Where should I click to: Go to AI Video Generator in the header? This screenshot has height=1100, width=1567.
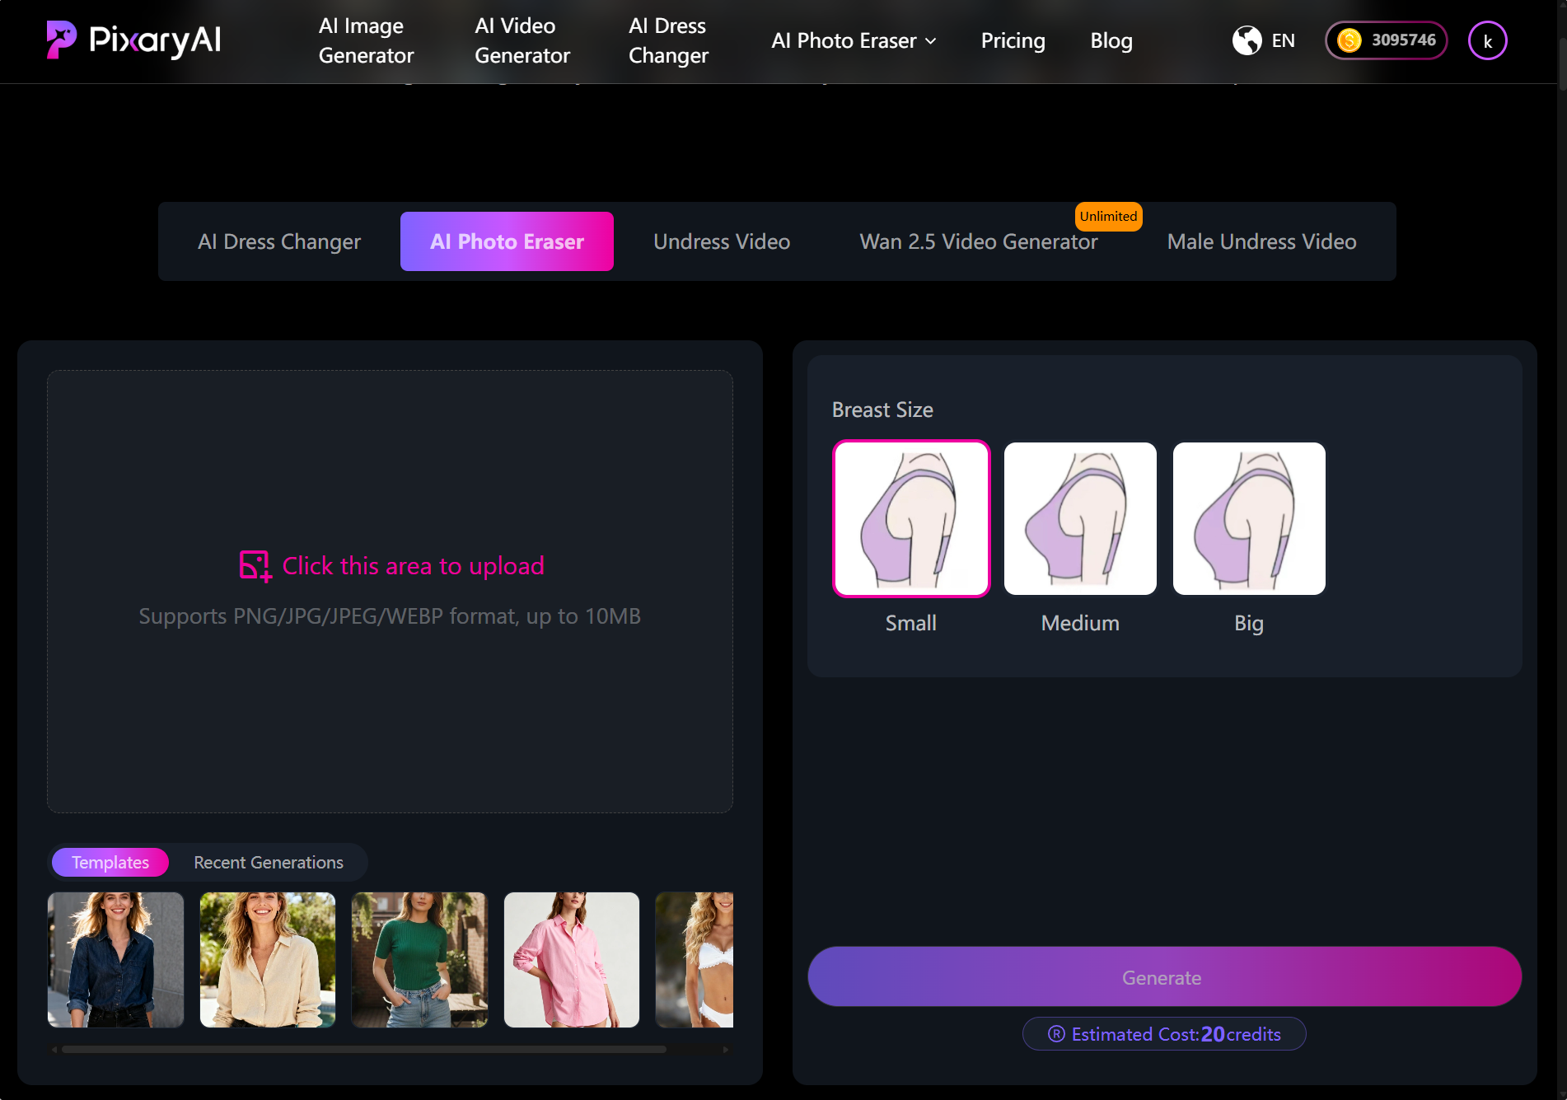pos(522,40)
